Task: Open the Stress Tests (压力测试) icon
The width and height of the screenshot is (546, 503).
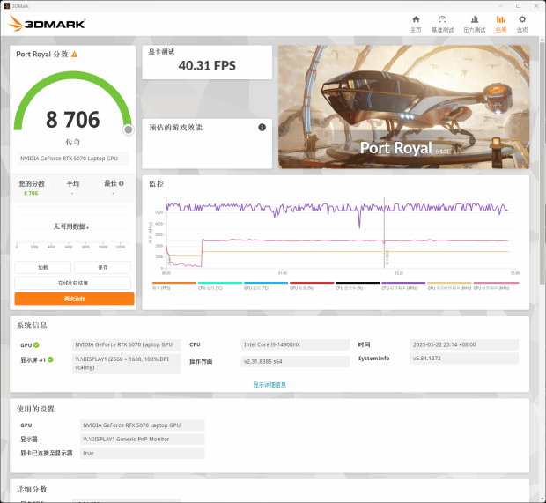Action: point(475,19)
